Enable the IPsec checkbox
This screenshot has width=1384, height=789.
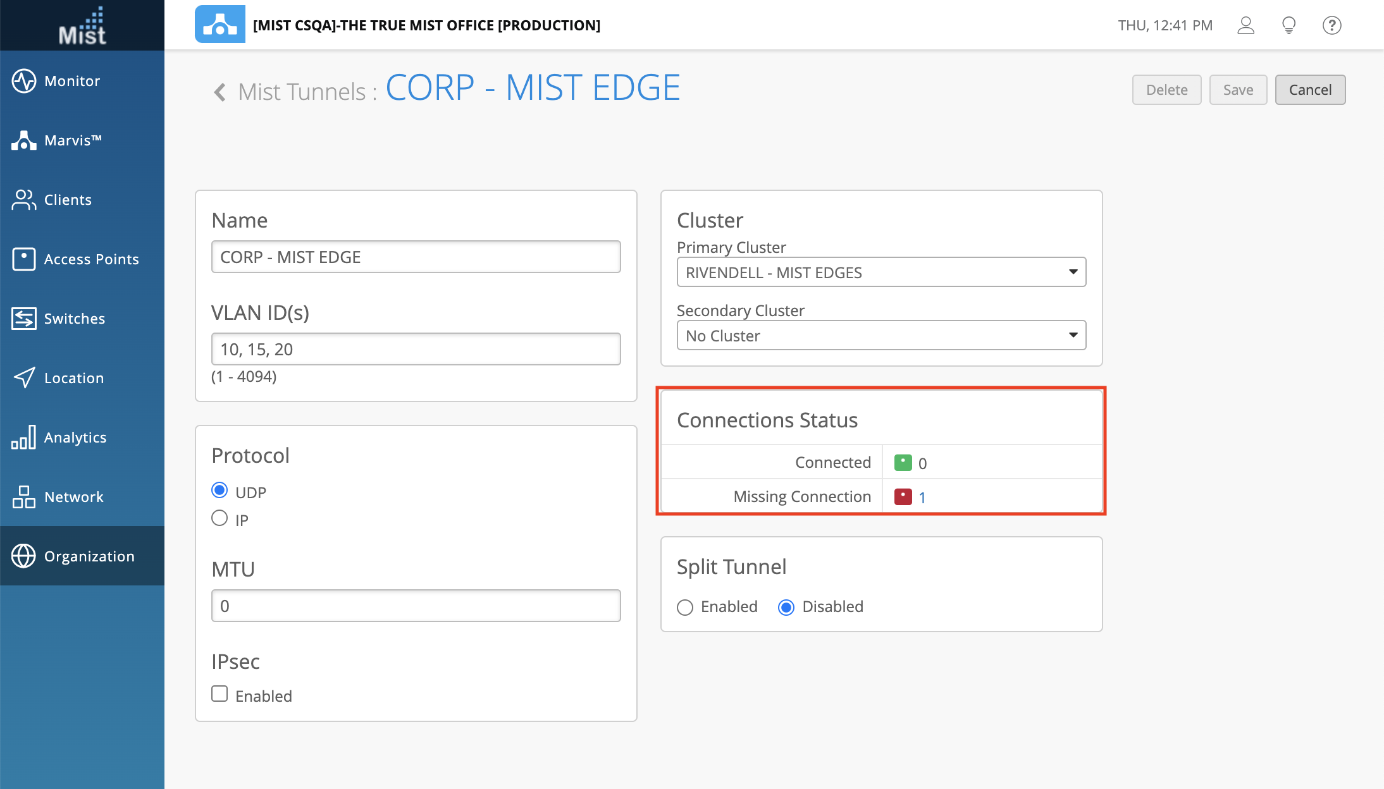pos(219,694)
